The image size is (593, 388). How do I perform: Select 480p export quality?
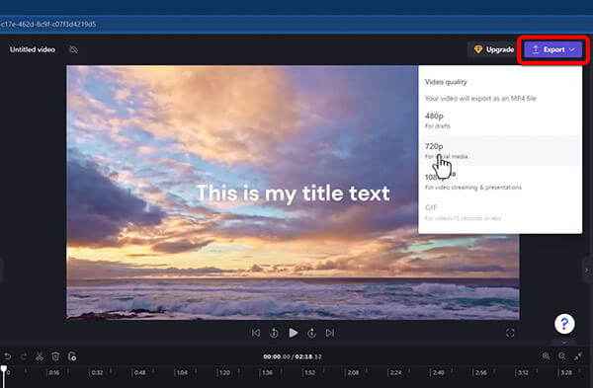coord(499,120)
